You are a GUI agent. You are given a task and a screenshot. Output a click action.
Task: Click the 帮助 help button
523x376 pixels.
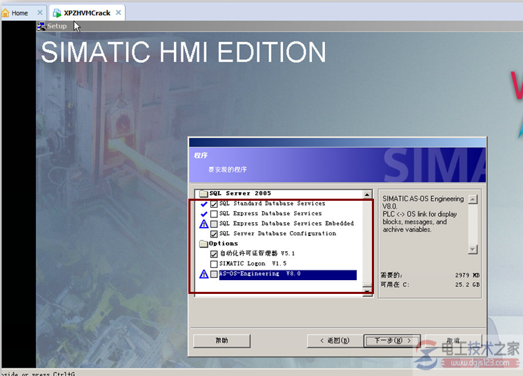pyautogui.click(x=221, y=341)
